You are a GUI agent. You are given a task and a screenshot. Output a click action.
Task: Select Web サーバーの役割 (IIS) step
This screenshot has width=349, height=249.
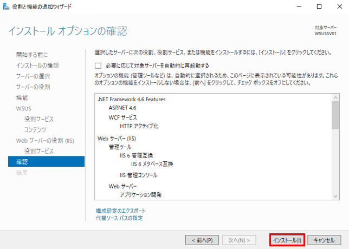click(45, 141)
